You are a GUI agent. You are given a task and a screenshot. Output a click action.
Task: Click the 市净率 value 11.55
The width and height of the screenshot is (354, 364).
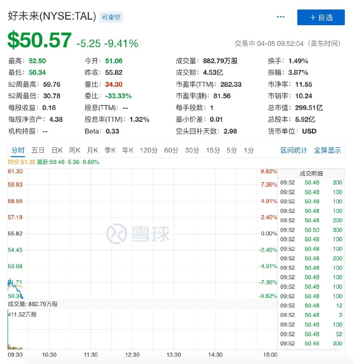[x=304, y=84]
